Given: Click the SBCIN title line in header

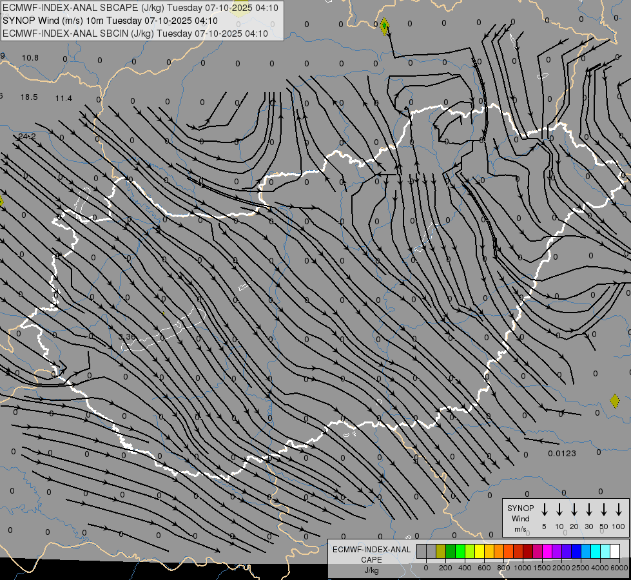Looking at the screenshot, I should (135, 34).
